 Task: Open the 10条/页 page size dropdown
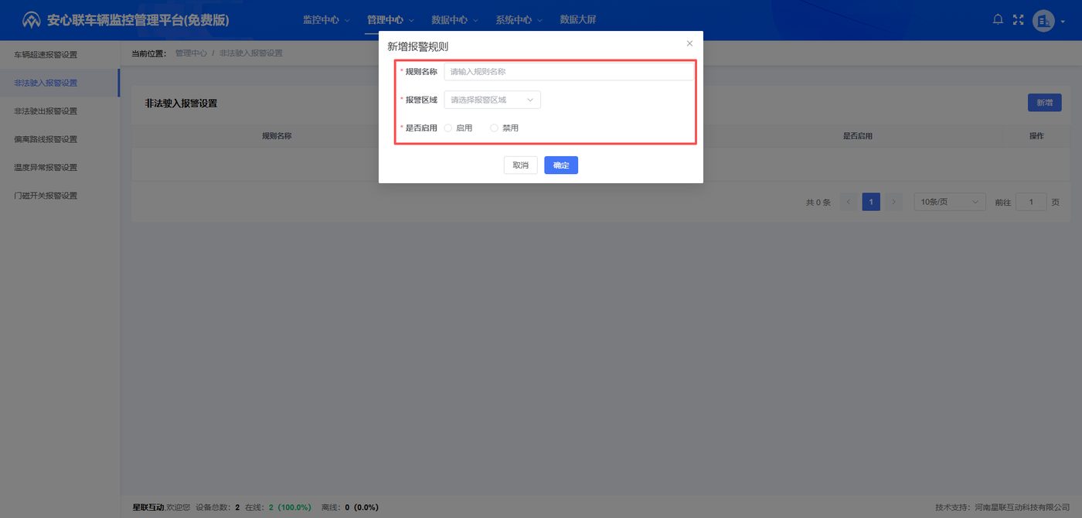(950, 202)
